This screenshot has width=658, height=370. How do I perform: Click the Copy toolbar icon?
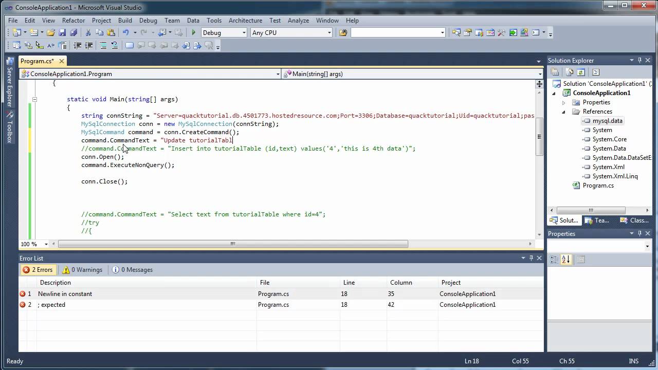click(99, 32)
